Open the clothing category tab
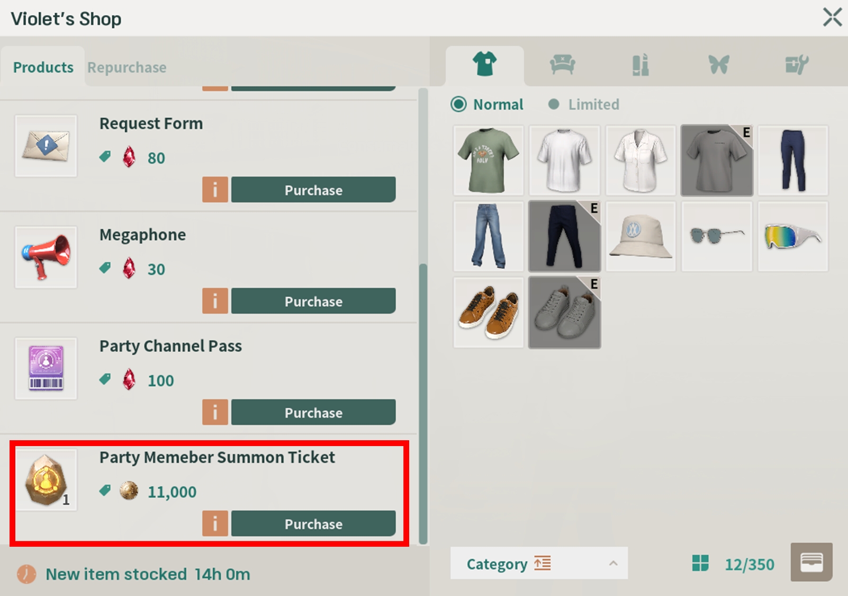Image resolution: width=848 pixels, height=596 pixels. [484, 65]
